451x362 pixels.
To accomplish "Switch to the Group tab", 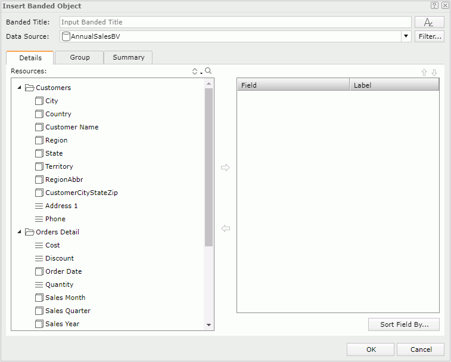I will (79, 57).
